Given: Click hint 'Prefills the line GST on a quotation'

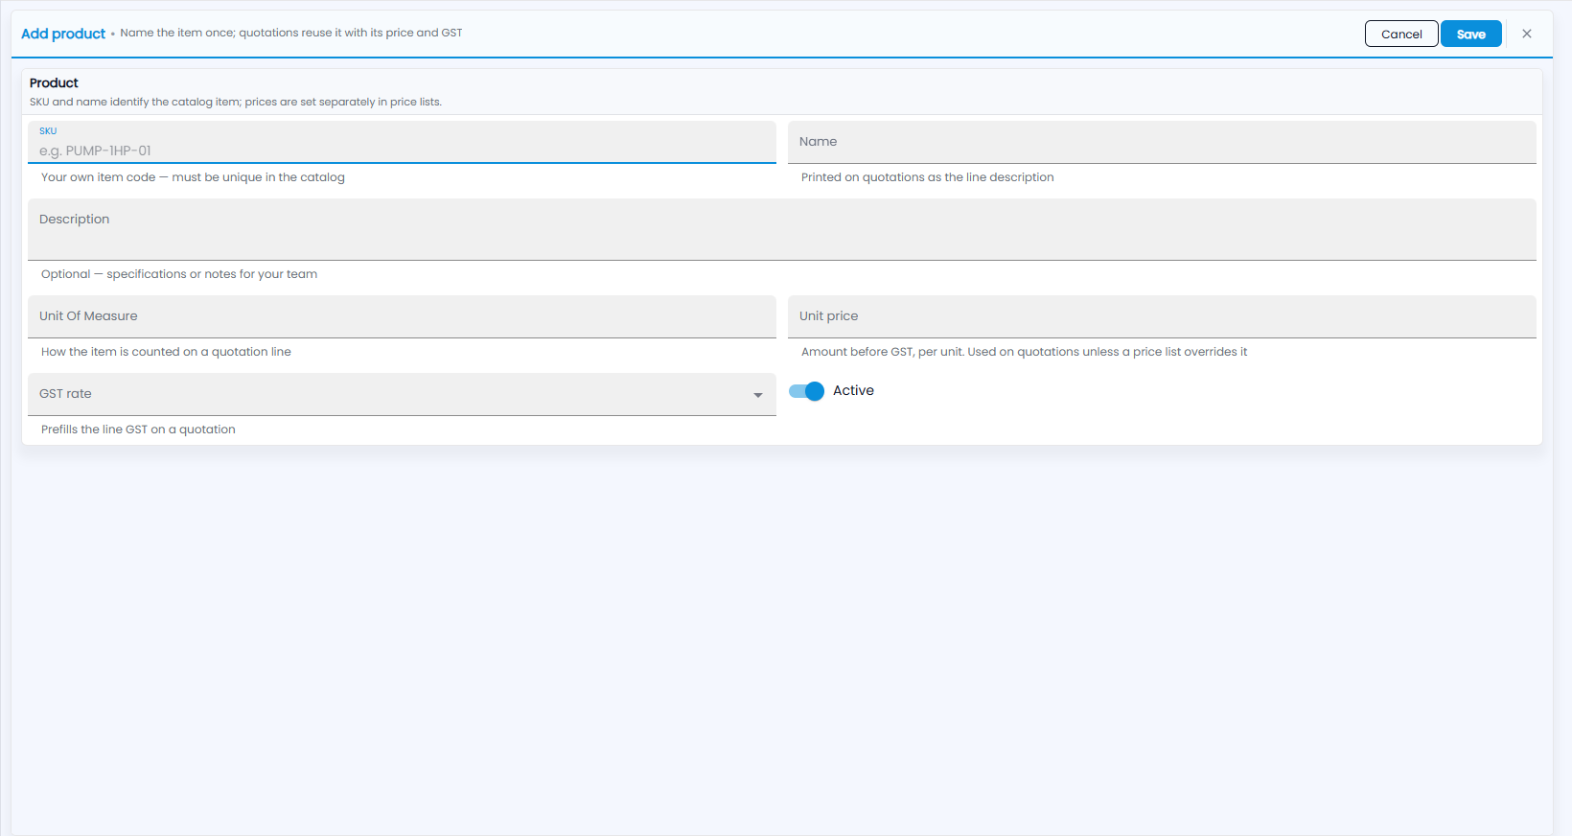Looking at the screenshot, I should coord(138,430).
